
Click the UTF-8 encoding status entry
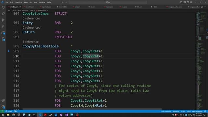click(183, 111)
